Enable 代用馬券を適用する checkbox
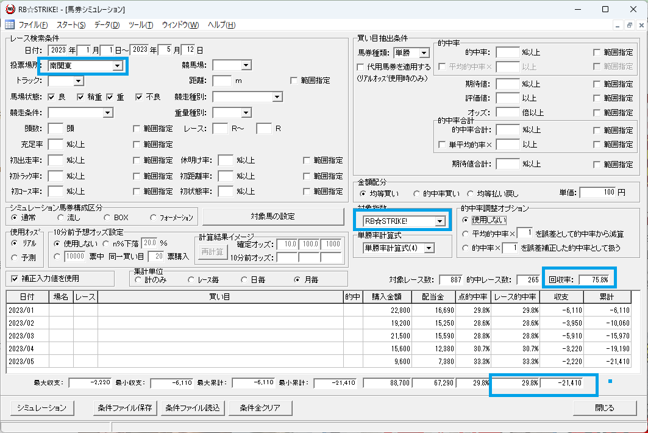The height and width of the screenshot is (433, 648). click(x=360, y=67)
